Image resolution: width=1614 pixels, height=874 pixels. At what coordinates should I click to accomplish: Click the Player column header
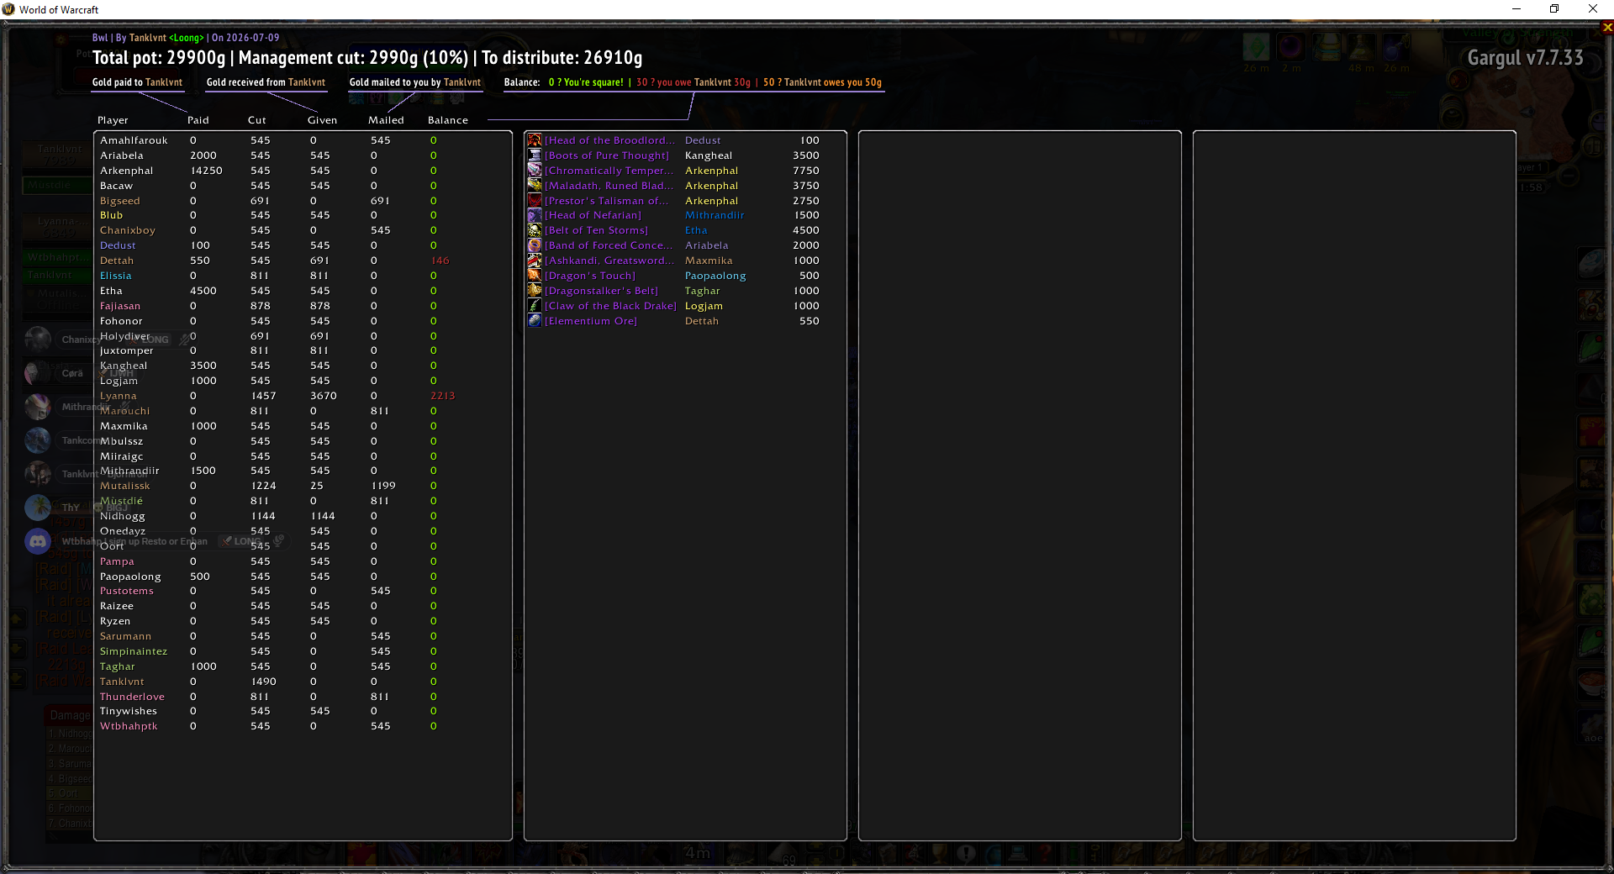(113, 120)
